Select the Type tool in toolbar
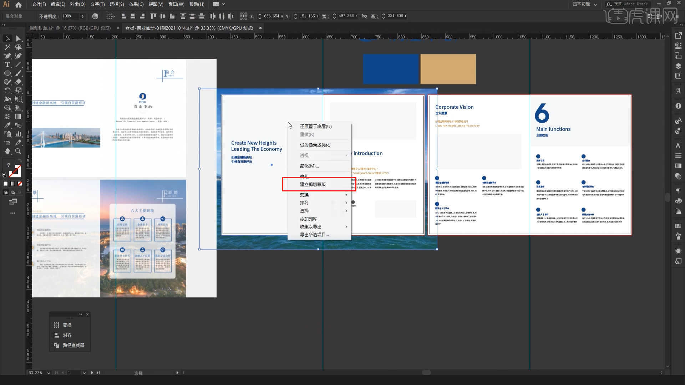The height and width of the screenshot is (385, 685). click(7, 65)
